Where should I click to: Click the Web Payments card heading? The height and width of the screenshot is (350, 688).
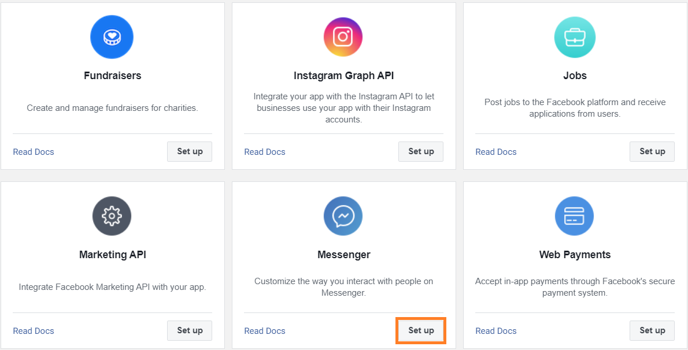[575, 255]
